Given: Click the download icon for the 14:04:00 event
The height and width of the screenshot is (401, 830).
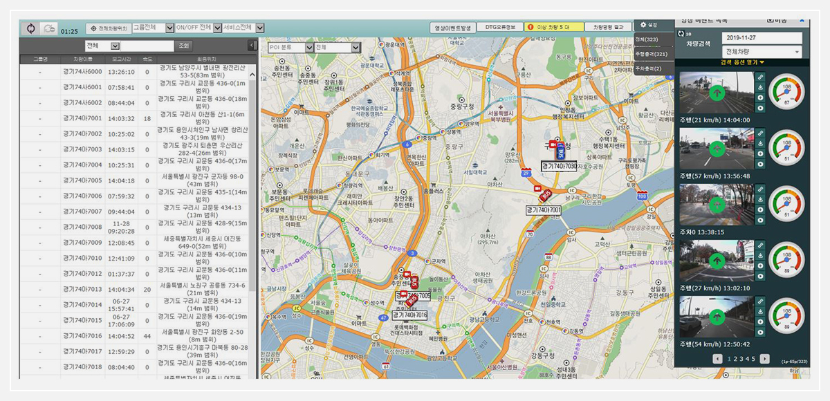Looking at the screenshot, I should click(760, 87).
